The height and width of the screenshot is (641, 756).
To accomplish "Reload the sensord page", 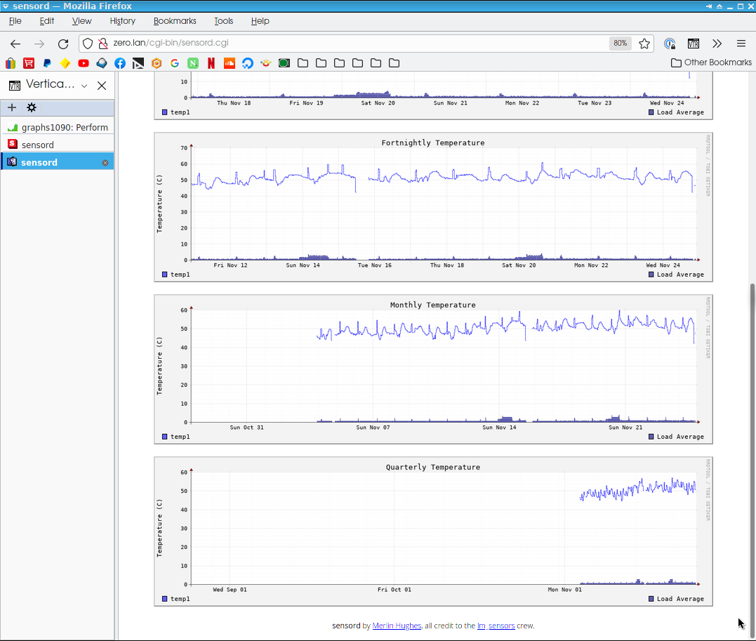I will coord(63,44).
